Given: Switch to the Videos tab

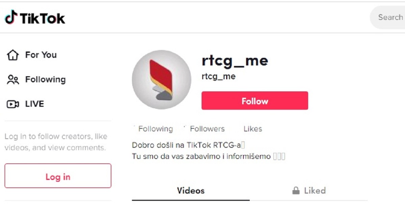Looking at the screenshot, I should point(191,191).
